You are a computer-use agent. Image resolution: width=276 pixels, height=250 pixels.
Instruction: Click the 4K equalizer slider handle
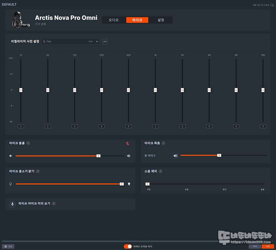pos(209,90)
